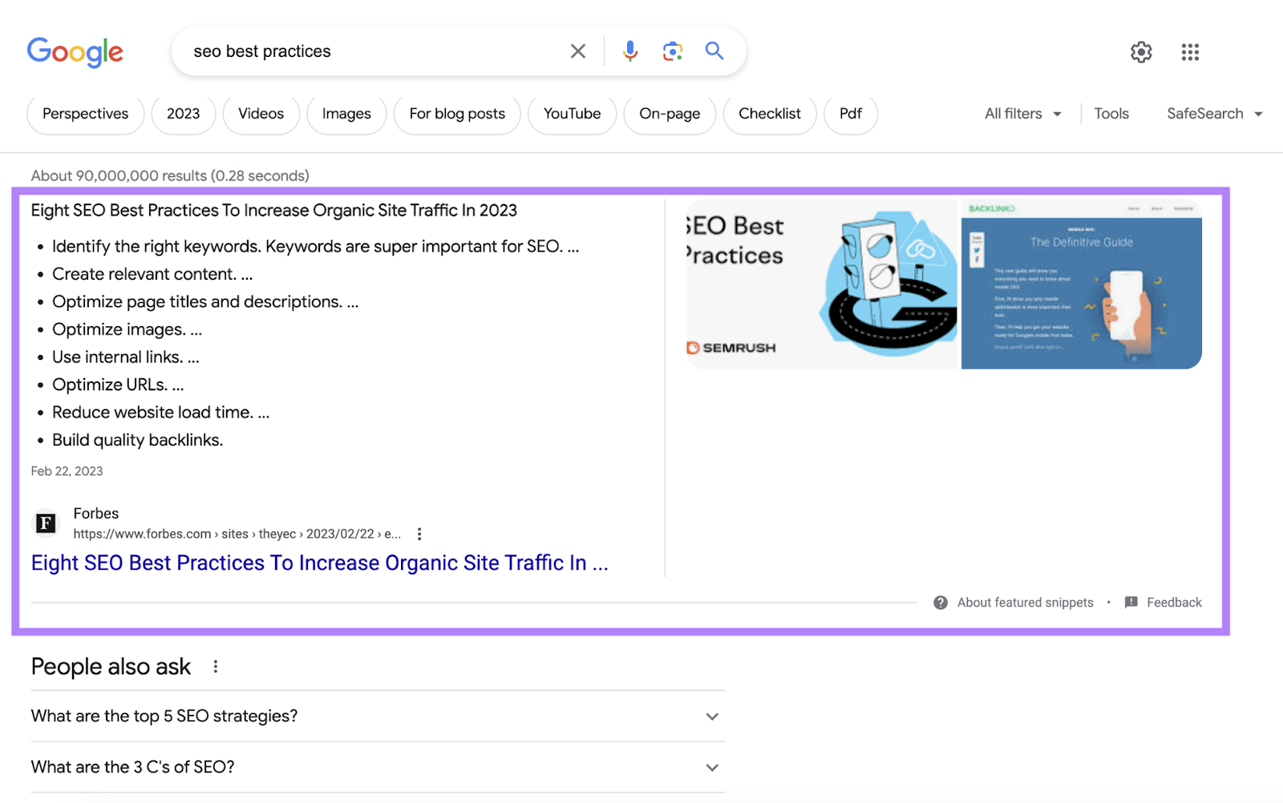Expand 'What are the top 5 SEO strategies?'
Viewport: 1283px width, 803px height.
711,716
